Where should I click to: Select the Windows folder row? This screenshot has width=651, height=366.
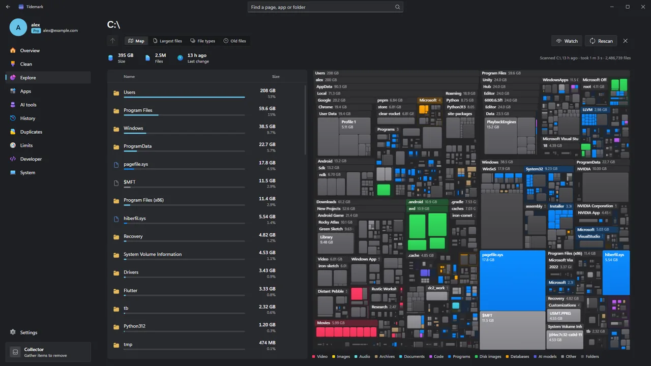[x=206, y=129]
